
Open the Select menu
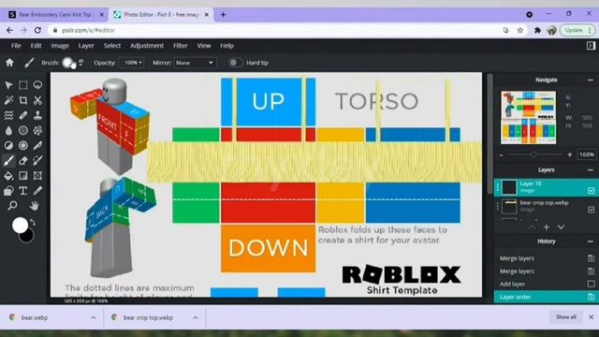point(112,46)
